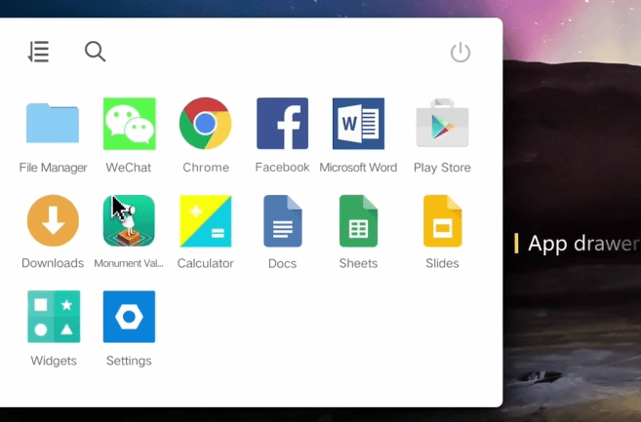641x422 pixels.
Task: Open Google Slides
Action: (442, 221)
